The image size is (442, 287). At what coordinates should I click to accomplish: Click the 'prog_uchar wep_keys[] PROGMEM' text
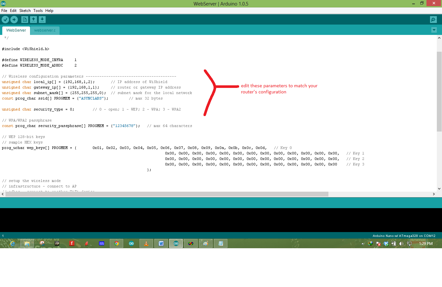(x=35, y=148)
